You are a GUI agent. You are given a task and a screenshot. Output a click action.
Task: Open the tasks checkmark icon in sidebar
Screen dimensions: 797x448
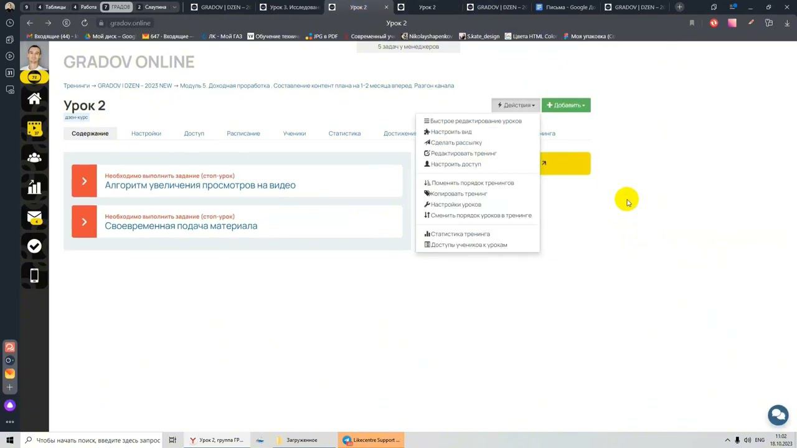(x=34, y=246)
